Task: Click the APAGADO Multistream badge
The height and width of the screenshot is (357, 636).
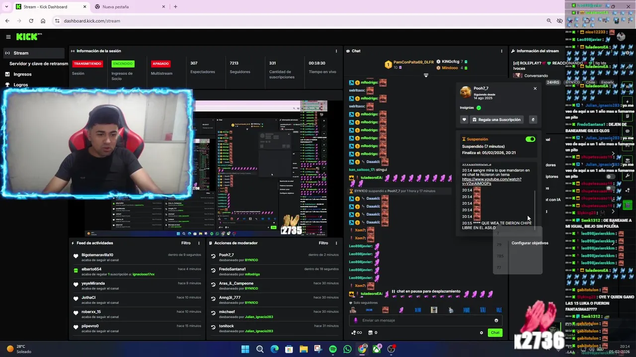Action: 161,63
